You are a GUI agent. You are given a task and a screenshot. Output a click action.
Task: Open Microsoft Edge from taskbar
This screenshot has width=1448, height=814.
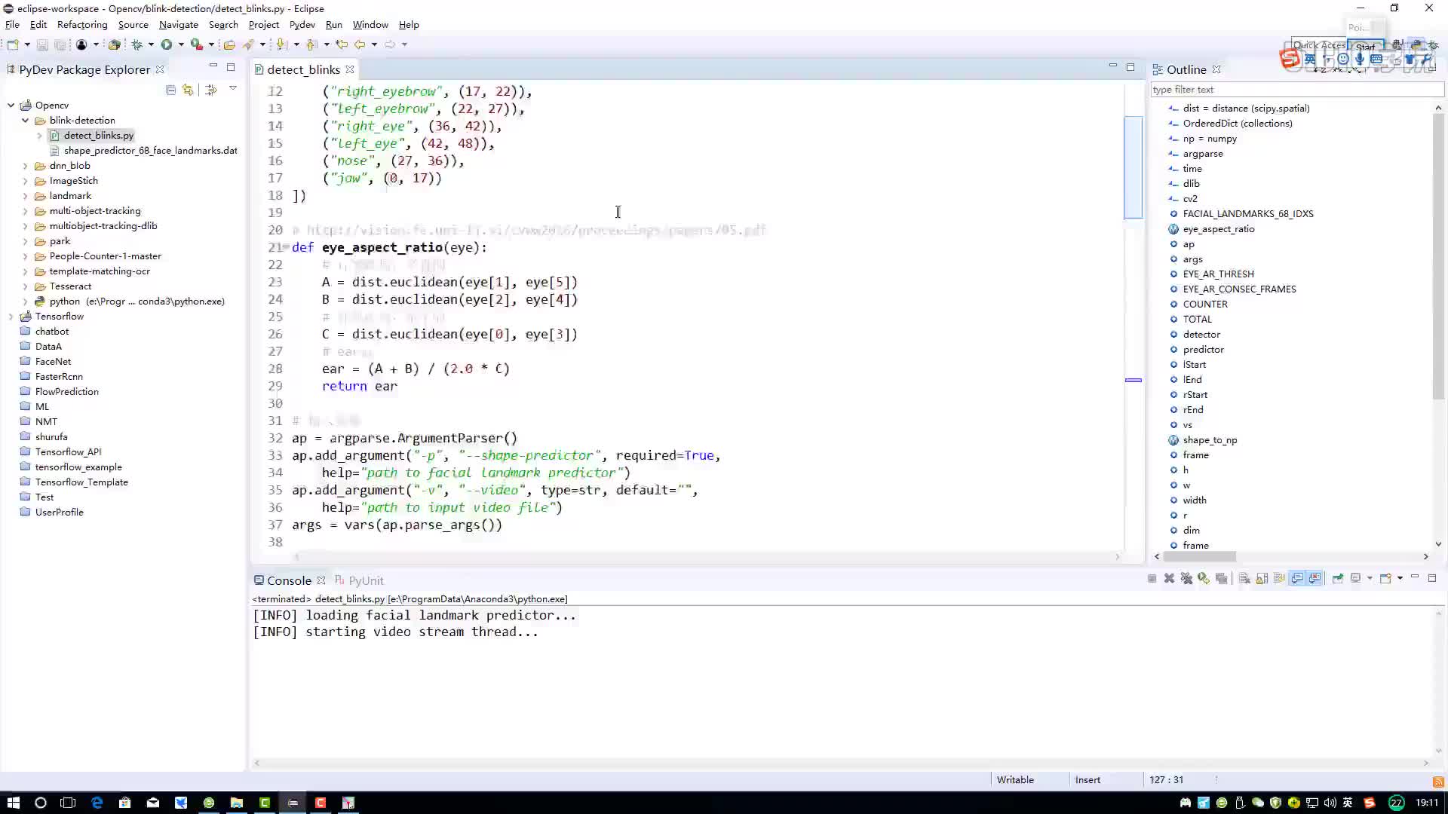[x=97, y=803]
